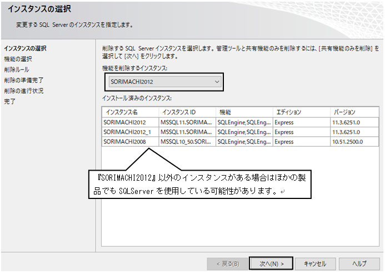385x274 pixels.
Task: Click the MSSQL10_50.SORI... instance ID cell
Action: click(187, 142)
